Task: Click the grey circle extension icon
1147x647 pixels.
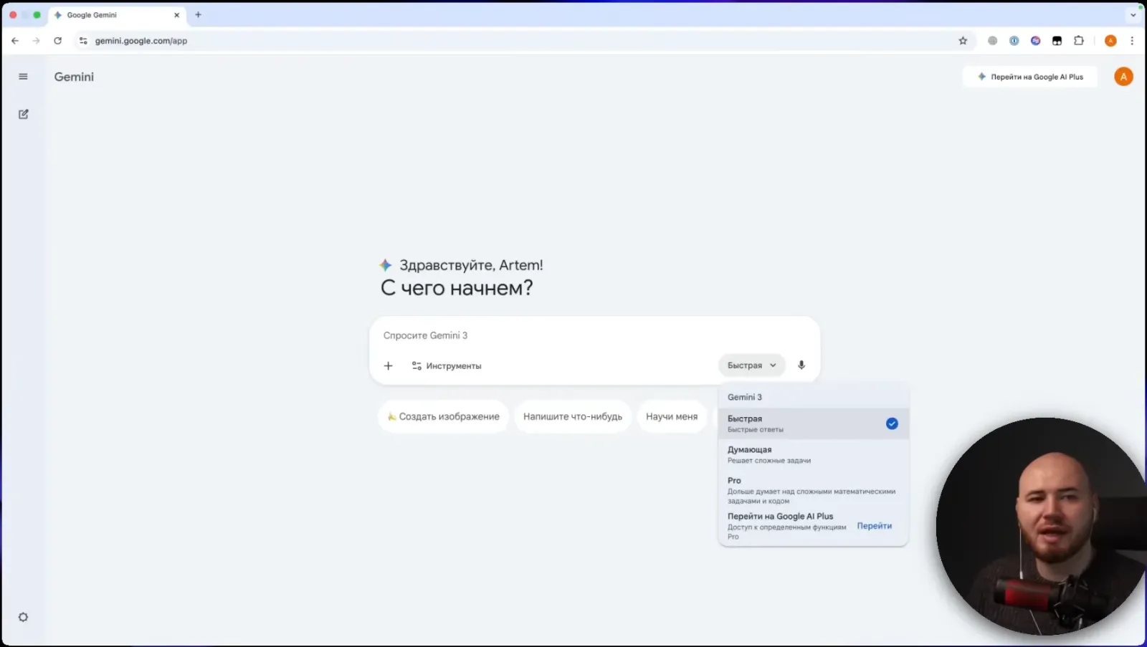Action: coord(992,41)
